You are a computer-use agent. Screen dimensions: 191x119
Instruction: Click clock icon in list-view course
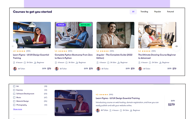coord(121,110)
